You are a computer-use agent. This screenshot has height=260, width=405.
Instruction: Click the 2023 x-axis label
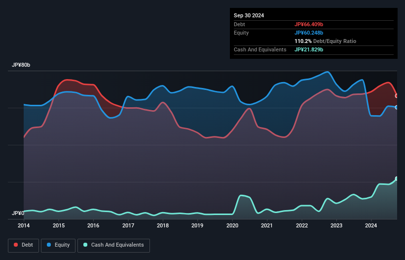click(x=336, y=225)
